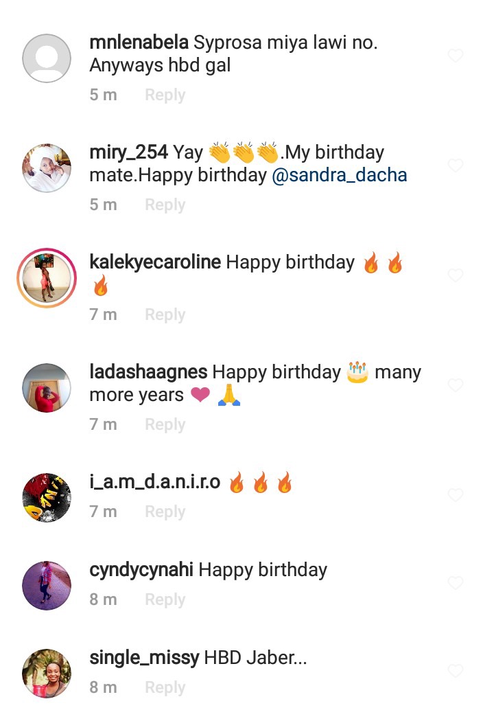Open mnlenabela's default avatar profile picture
The height and width of the screenshot is (710, 494).
click(x=47, y=58)
